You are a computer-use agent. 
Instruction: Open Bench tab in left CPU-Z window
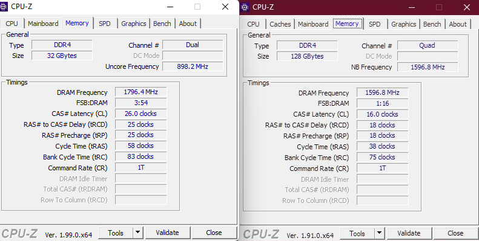162,24
